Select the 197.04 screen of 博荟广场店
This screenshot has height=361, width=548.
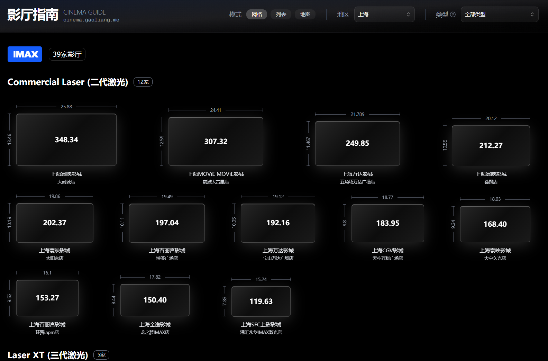(167, 223)
